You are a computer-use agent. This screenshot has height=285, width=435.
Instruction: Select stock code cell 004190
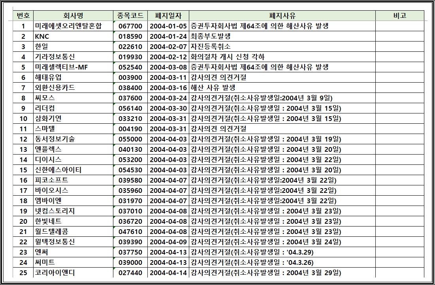[x=130, y=129]
